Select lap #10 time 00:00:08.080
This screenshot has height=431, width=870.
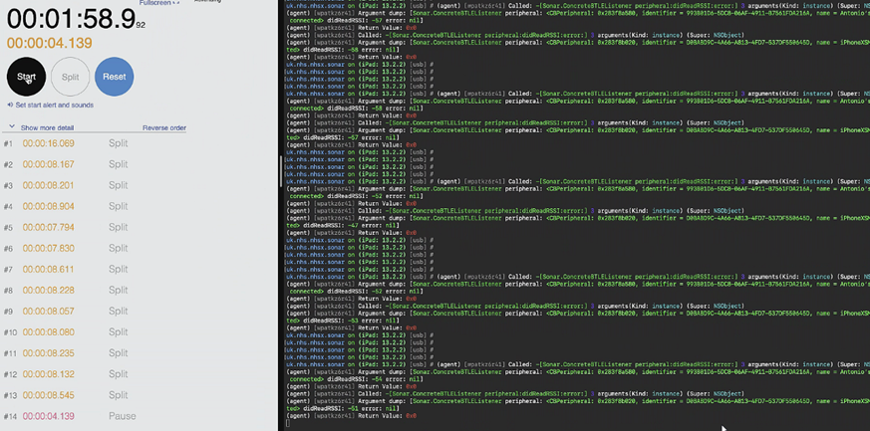(x=48, y=332)
